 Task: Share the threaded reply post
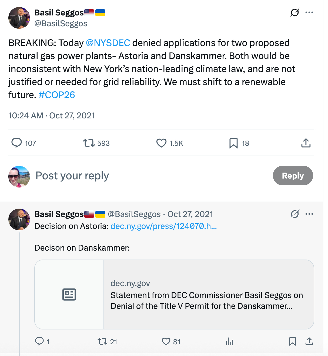[309, 341]
